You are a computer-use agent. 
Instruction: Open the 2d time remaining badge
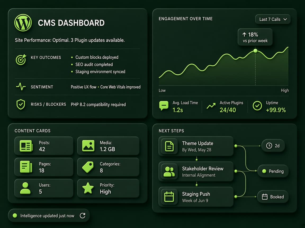coord(273,146)
